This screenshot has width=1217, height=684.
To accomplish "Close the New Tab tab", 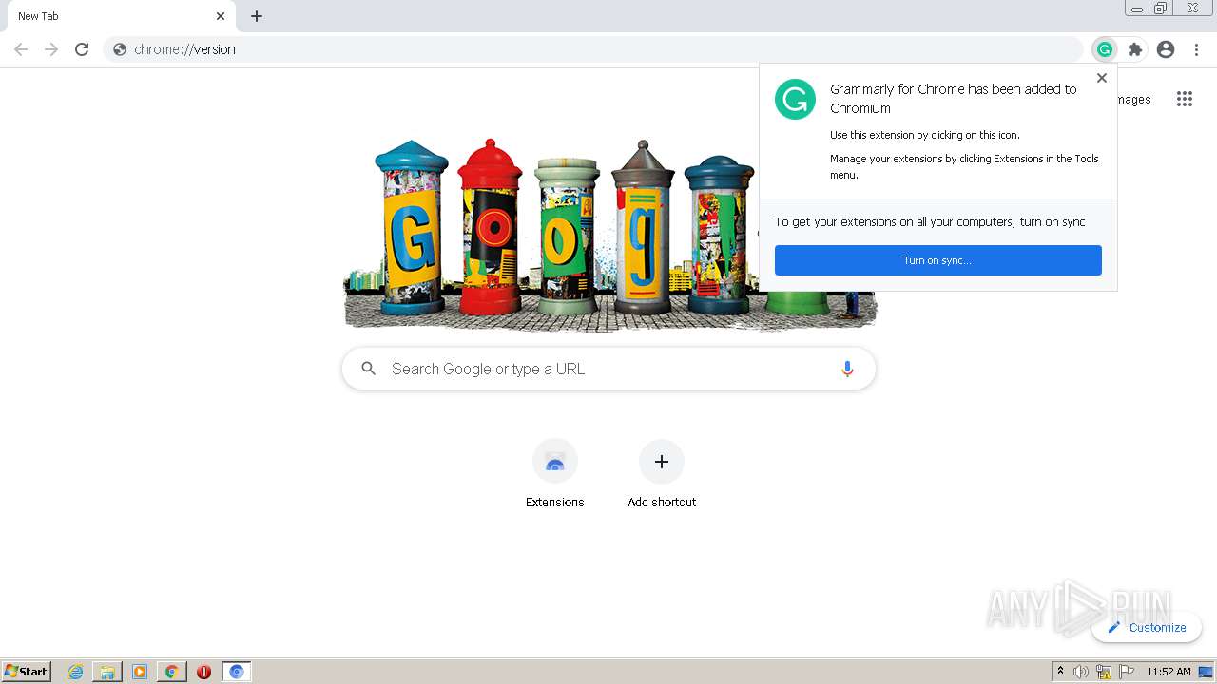I will [221, 16].
